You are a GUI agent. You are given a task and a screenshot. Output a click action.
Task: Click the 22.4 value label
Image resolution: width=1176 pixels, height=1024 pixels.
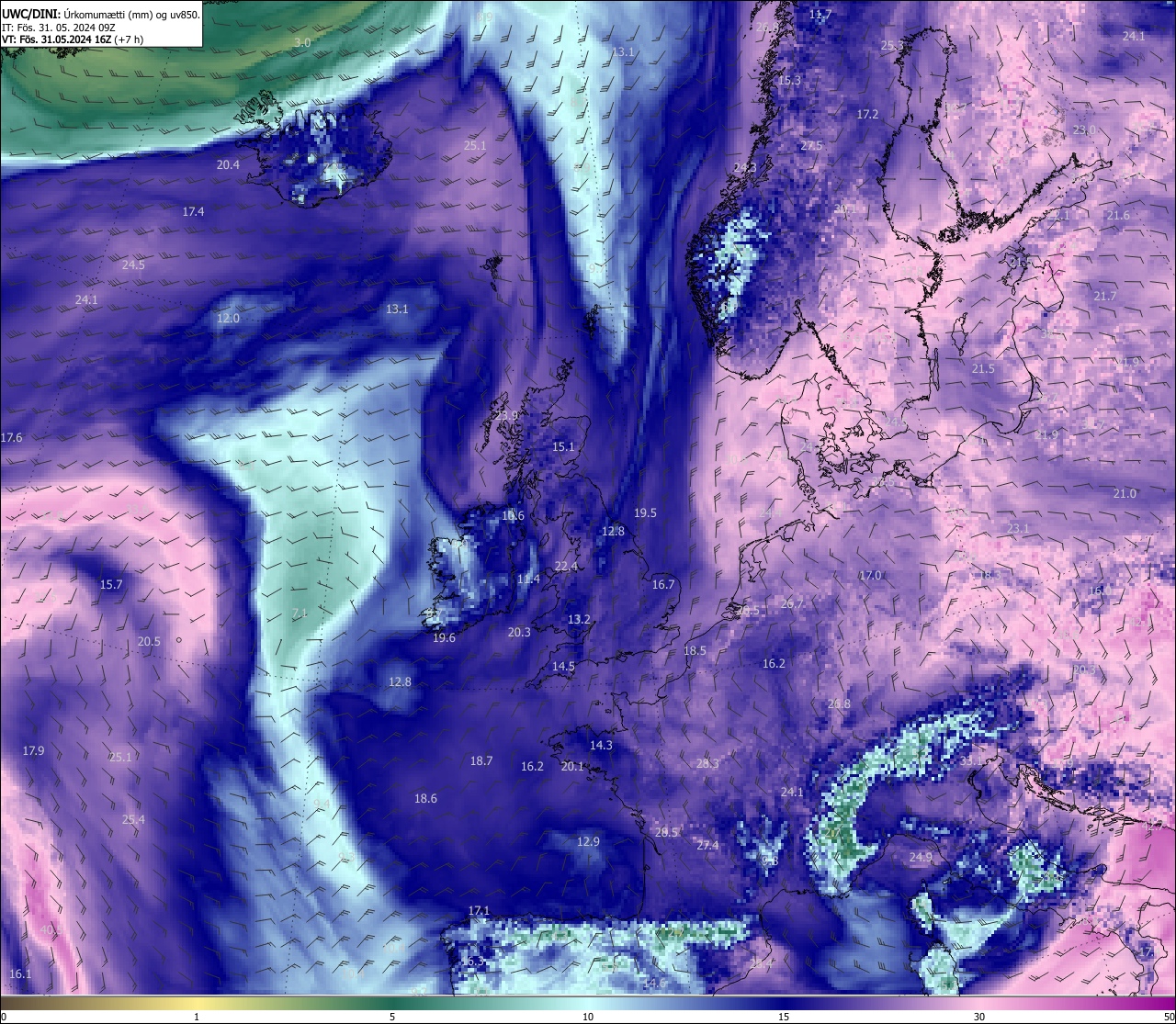pos(566,567)
